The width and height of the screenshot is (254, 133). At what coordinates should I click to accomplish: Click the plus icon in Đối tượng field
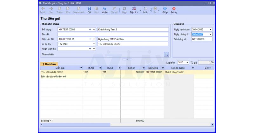90,29
